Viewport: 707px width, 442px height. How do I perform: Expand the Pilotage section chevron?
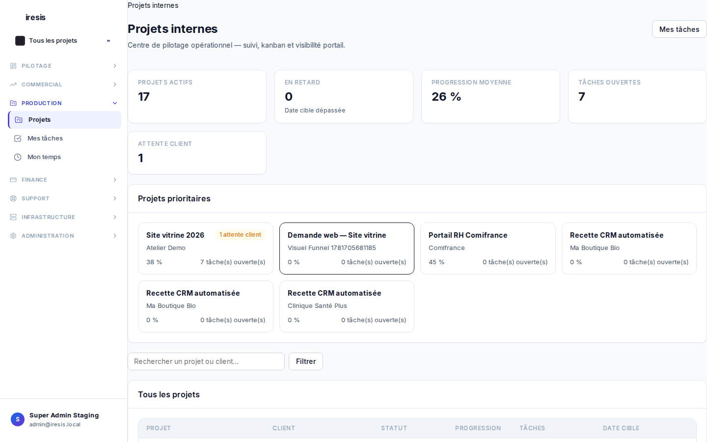point(115,66)
